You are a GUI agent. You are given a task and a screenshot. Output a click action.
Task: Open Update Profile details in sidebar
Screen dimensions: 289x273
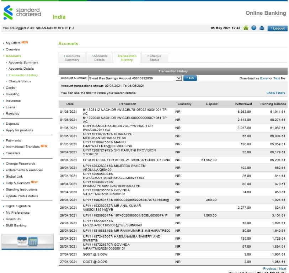coord(22,196)
